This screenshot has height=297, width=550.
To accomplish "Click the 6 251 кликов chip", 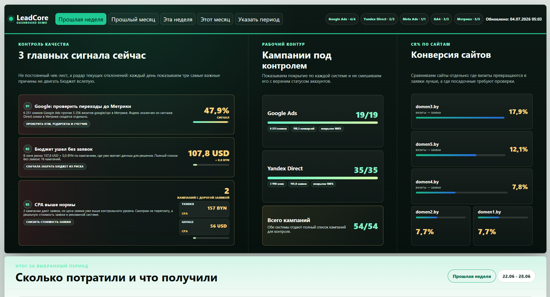I will click(x=278, y=129).
